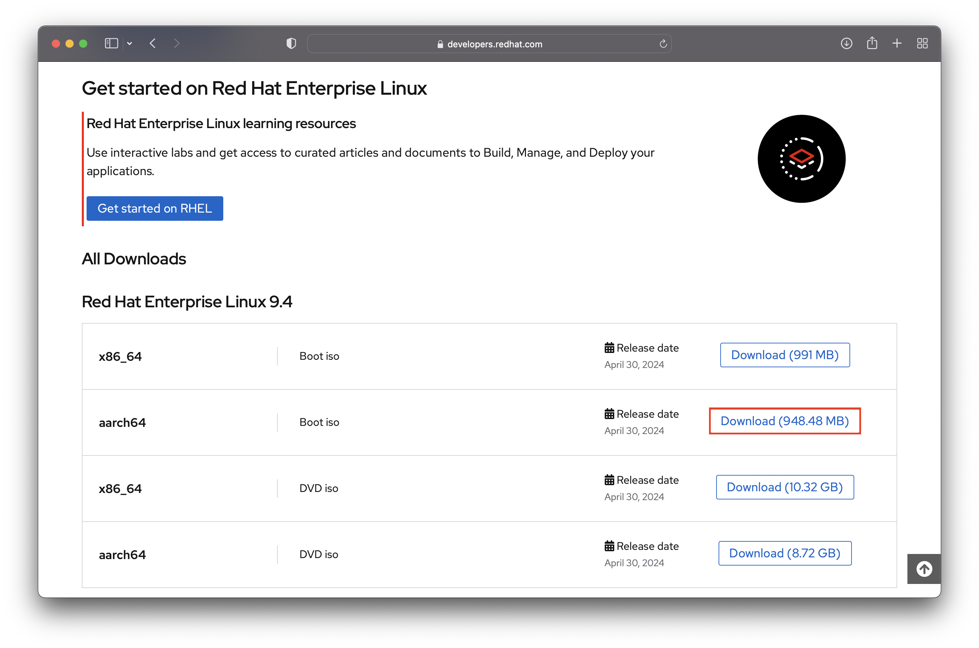Show Safari downloads list

click(846, 43)
